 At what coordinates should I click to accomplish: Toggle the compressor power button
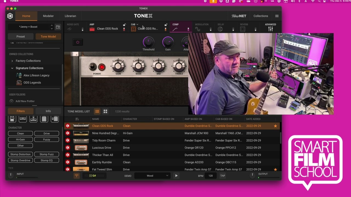pos(78,42)
